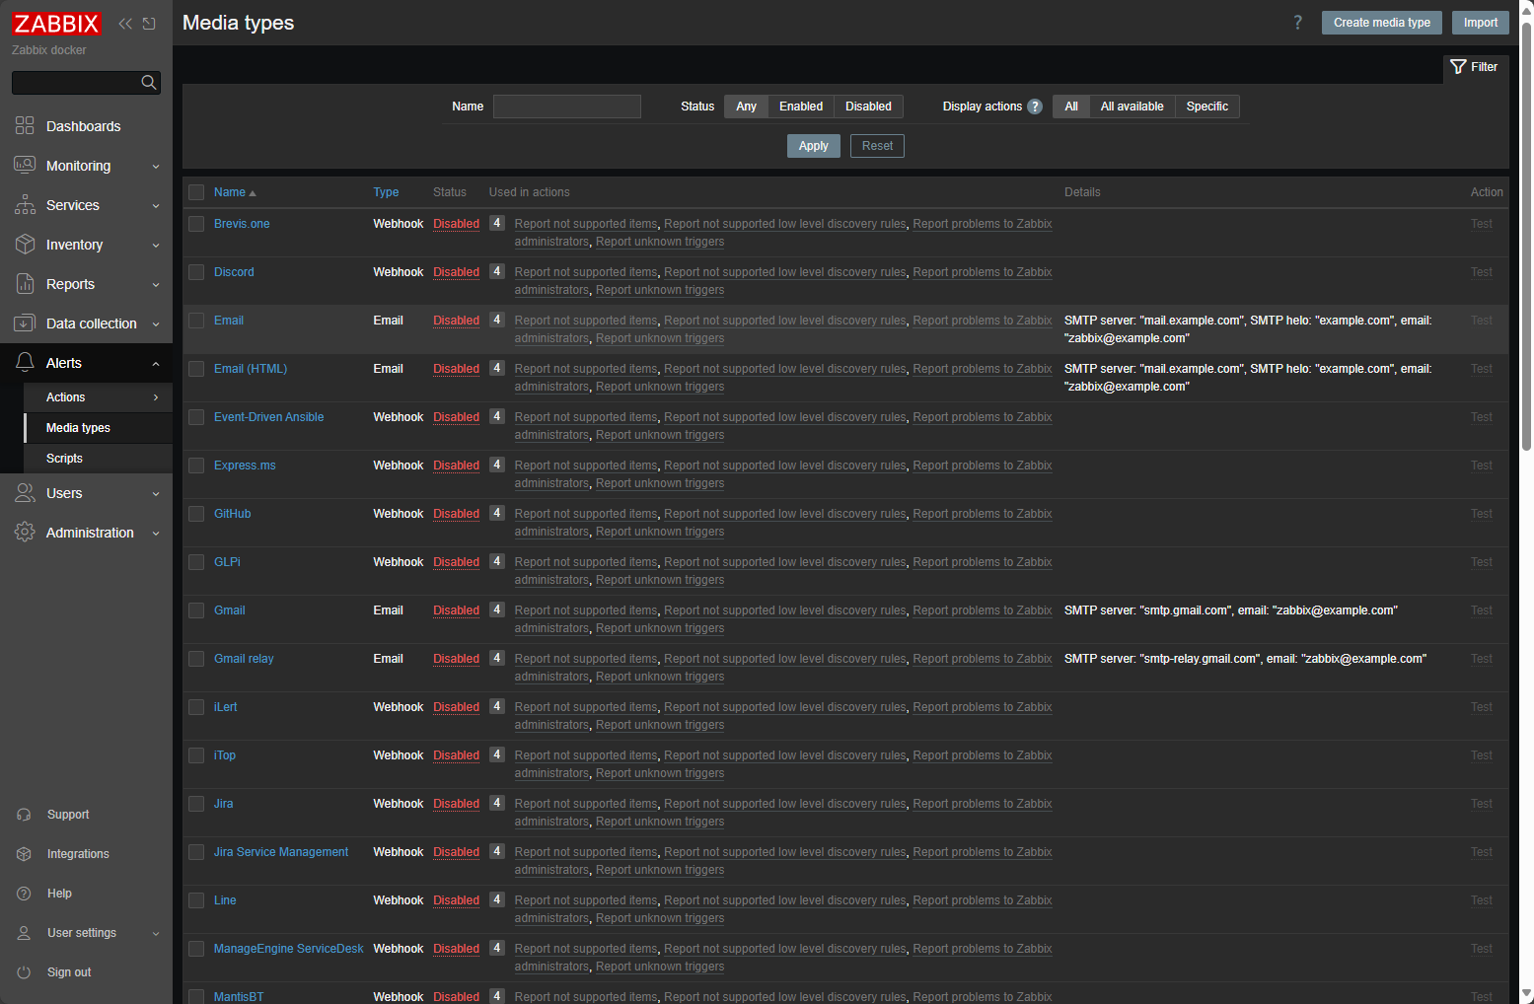Open the Media types menu item
The image size is (1534, 1004).
(x=77, y=427)
